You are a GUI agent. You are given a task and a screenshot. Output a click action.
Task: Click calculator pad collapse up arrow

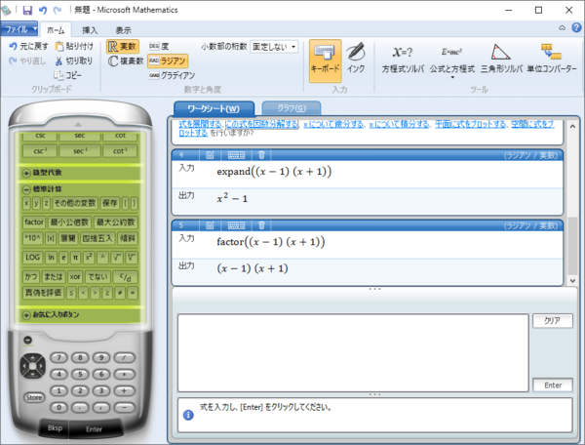(x=78, y=124)
